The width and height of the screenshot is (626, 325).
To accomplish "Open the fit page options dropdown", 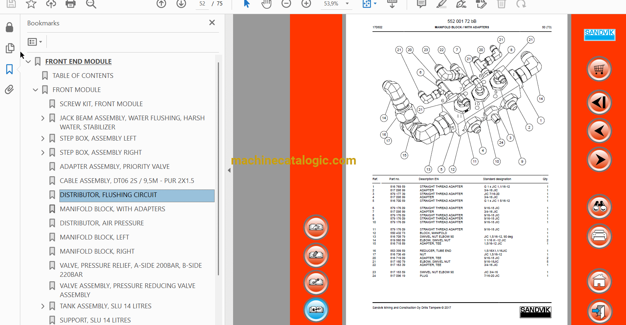I will pyautogui.click(x=375, y=4).
